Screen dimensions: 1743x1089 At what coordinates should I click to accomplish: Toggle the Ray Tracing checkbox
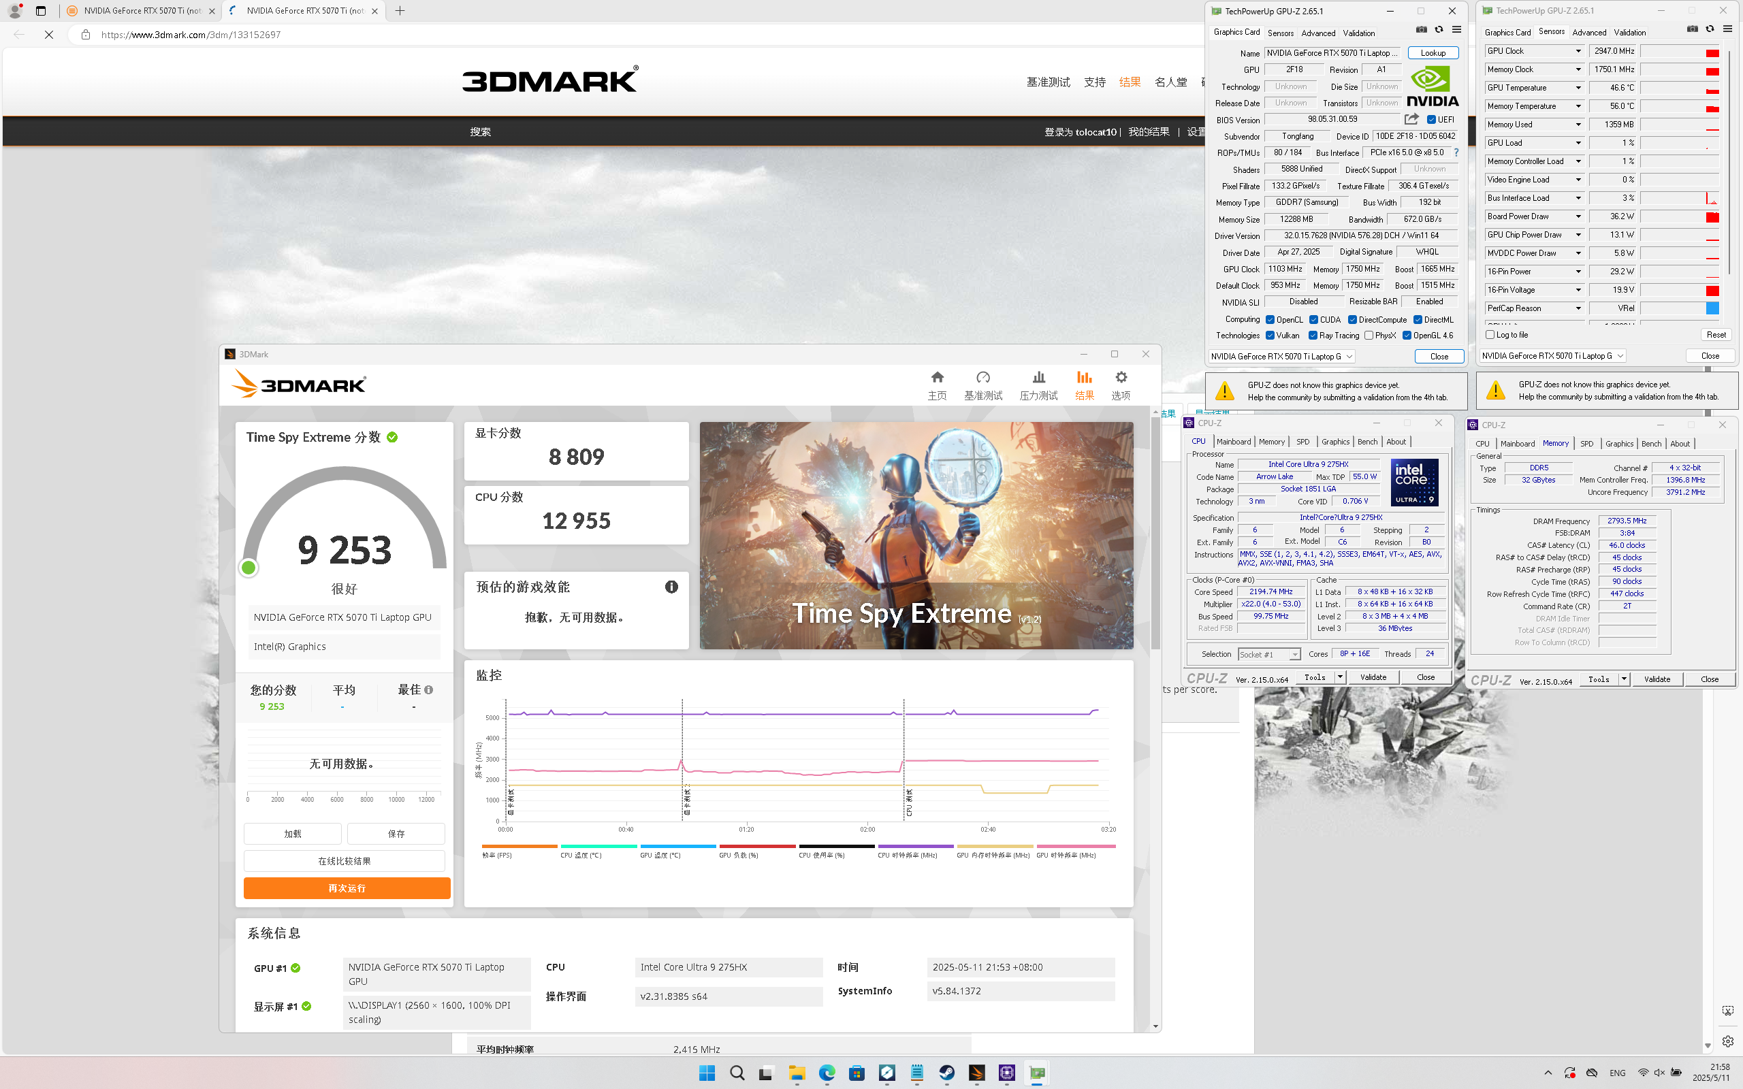(1313, 336)
